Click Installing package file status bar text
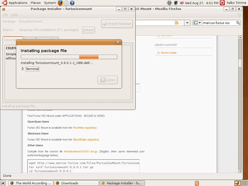The width and height of the screenshot is (248, 186). [x=20, y=106]
